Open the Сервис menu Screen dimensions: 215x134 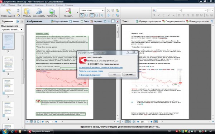coord(59,5)
